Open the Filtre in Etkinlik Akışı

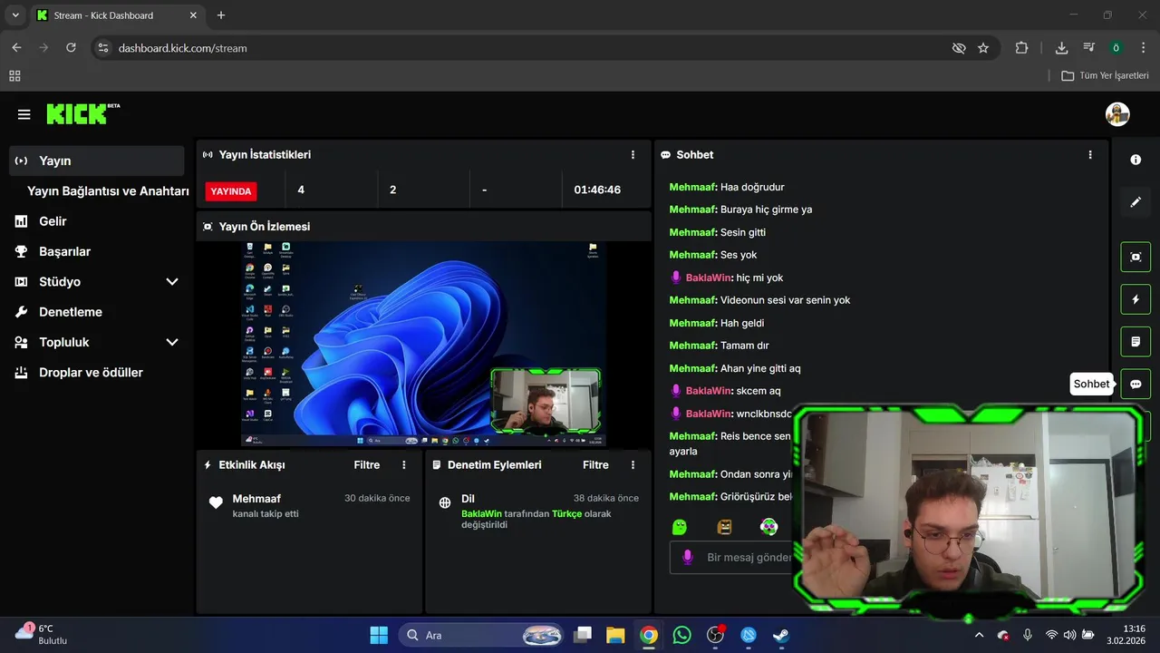tap(367, 465)
